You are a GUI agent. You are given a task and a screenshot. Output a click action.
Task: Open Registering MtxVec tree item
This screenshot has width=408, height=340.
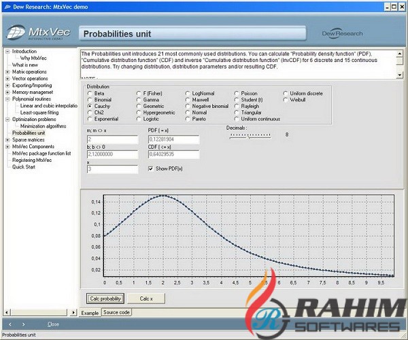point(32,160)
